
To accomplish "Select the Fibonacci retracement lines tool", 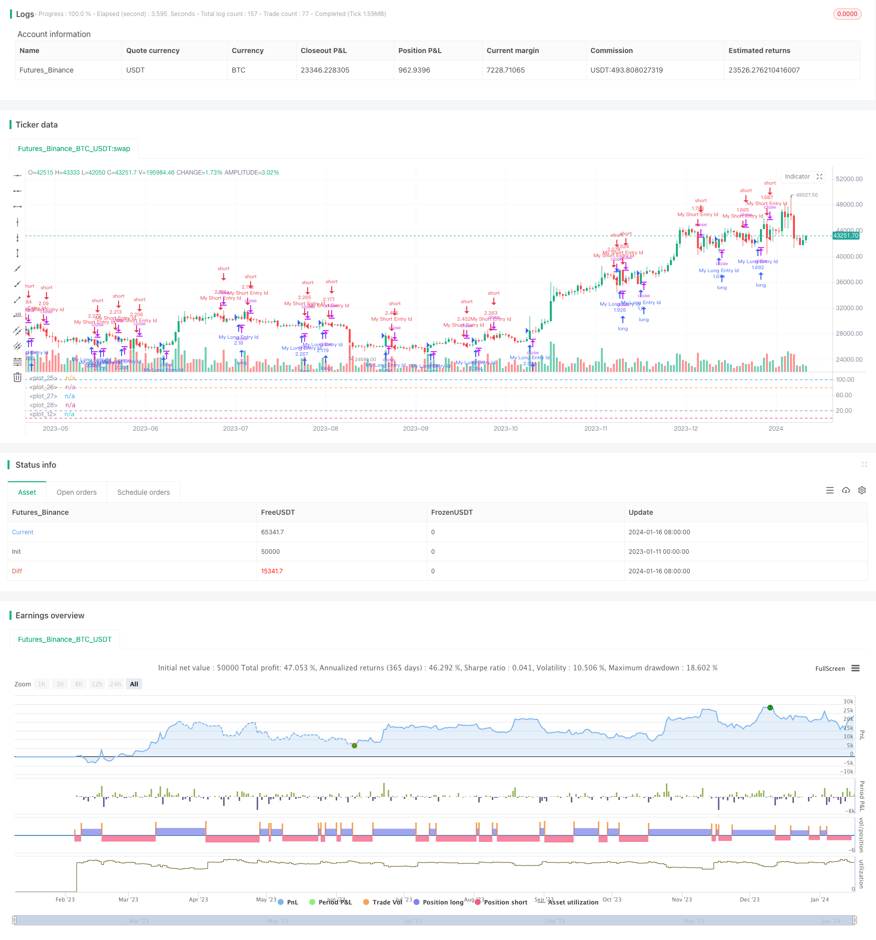I will coord(18,362).
